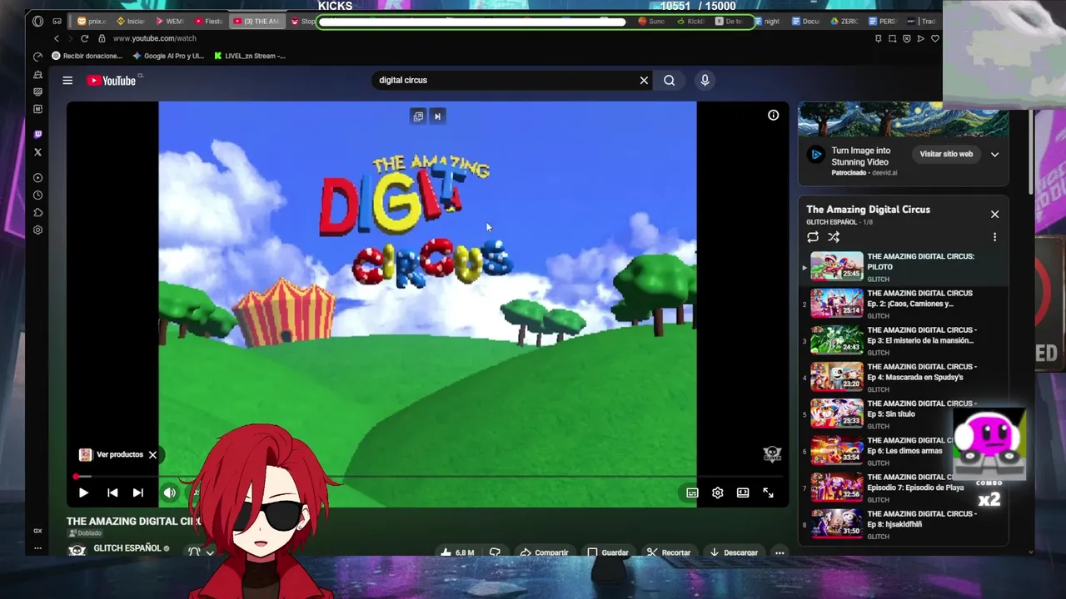Open playlist more-options menu
Viewport: 1066px width, 599px height.
pyautogui.click(x=994, y=237)
